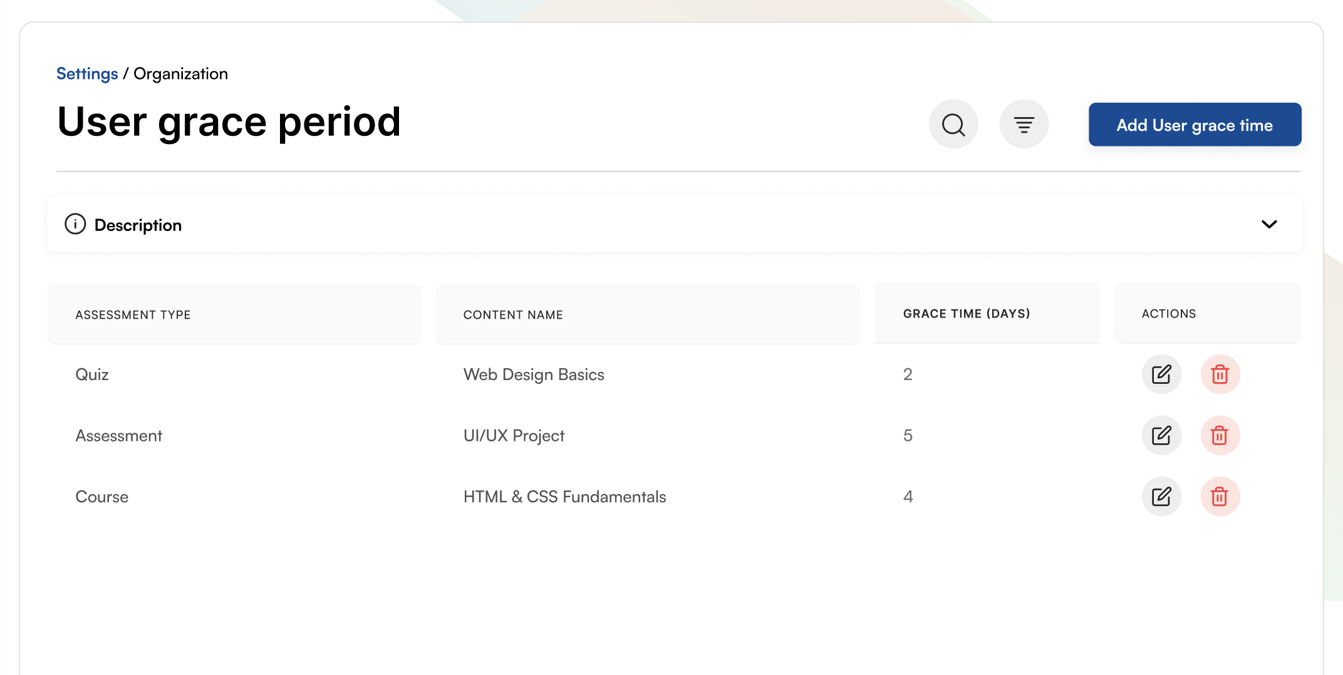Expand the Description chevron arrow
This screenshot has width=1343, height=675.
coord(1269,224)
